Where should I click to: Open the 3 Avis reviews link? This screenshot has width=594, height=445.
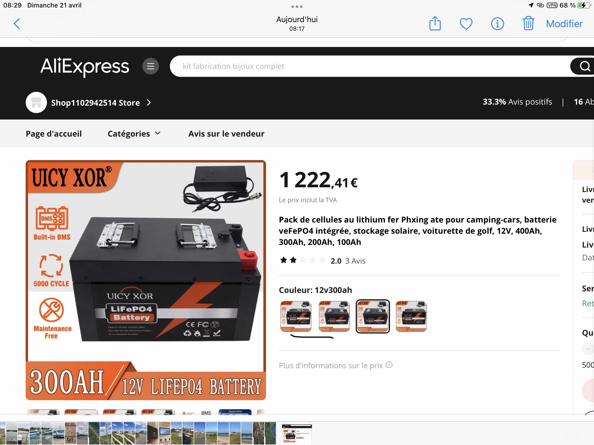pos(355,261)
